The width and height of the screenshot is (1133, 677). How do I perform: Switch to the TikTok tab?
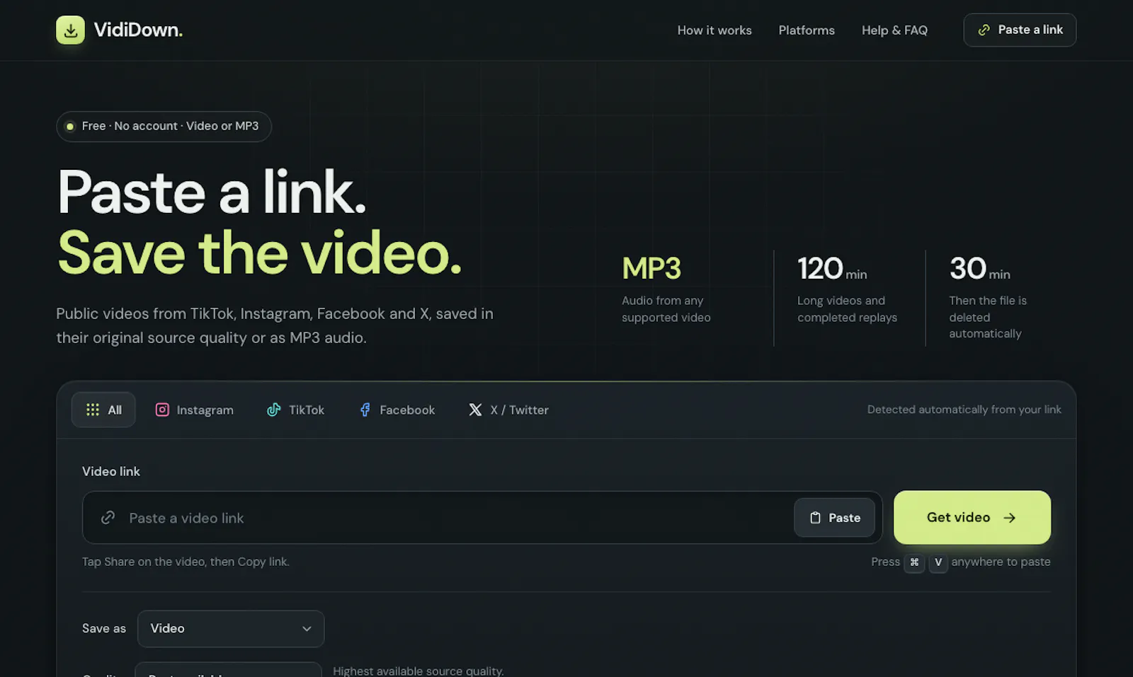[x=295, y=410]
